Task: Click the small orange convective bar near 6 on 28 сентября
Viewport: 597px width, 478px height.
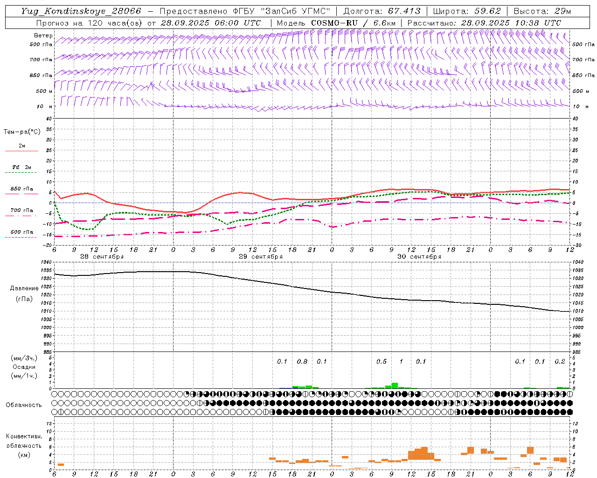Action: tap(61, 464)
